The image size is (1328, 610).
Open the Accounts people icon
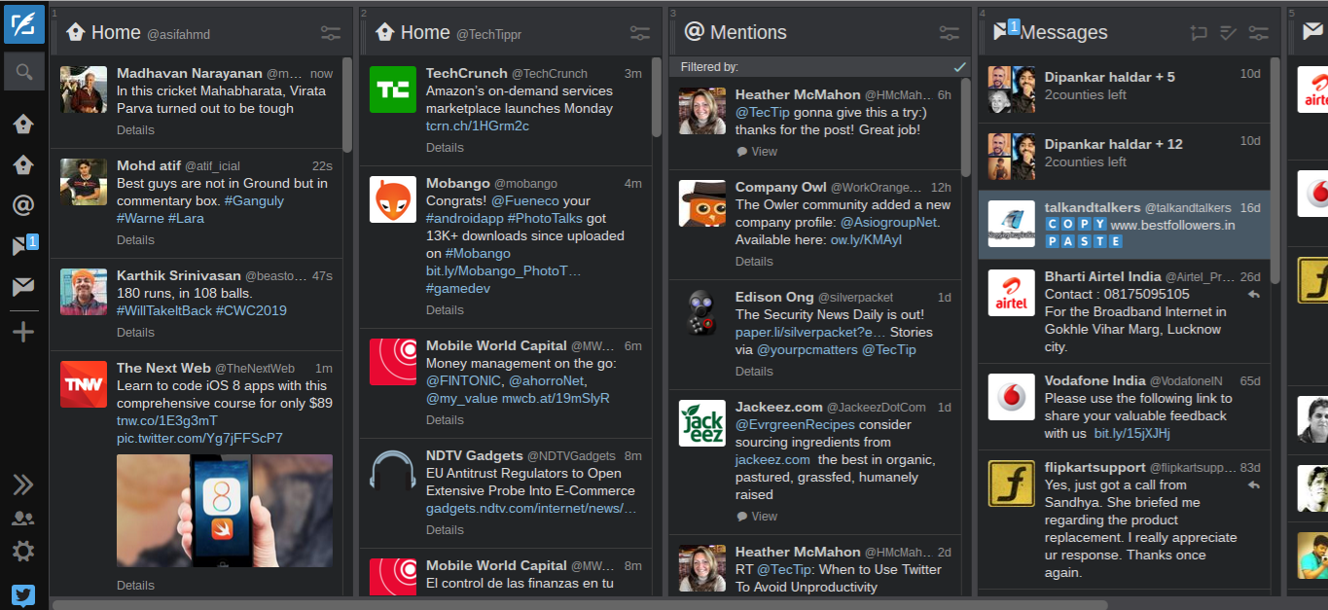pyautogui.click(x=23, y=519)
